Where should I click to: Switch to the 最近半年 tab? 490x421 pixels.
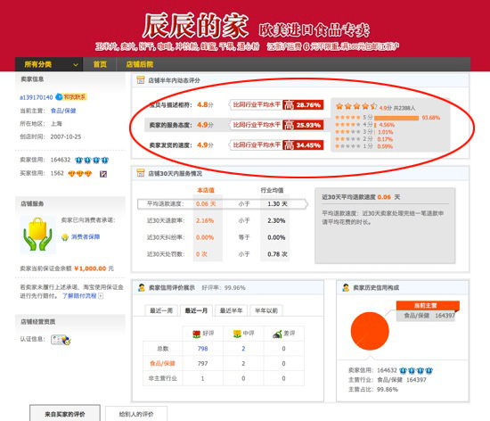232,310
